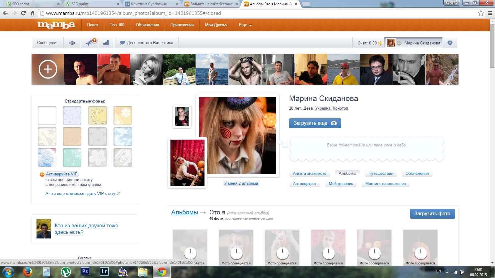Click the Украина location link
Image resolution: width=495 pixels, height=278 pixels.
[323, 108]
